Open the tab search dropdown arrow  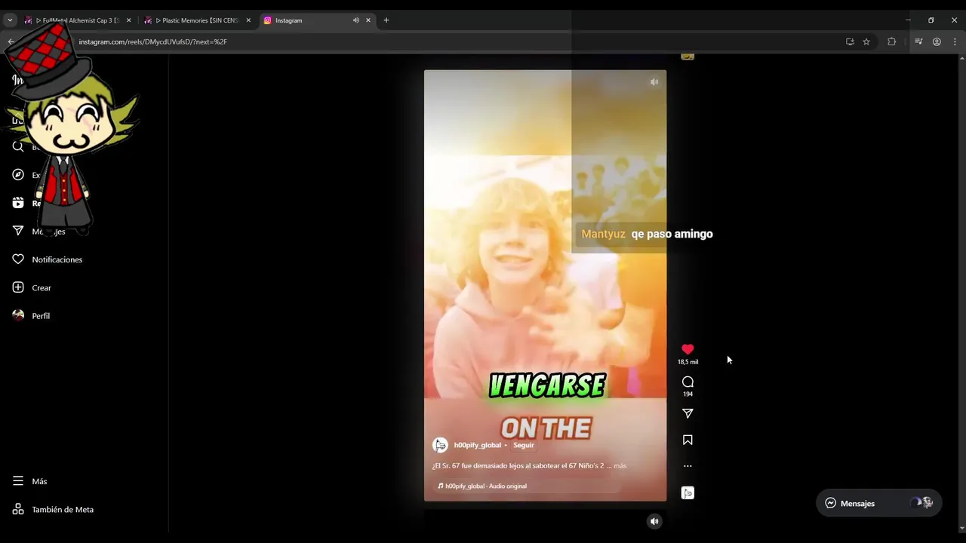10,20
